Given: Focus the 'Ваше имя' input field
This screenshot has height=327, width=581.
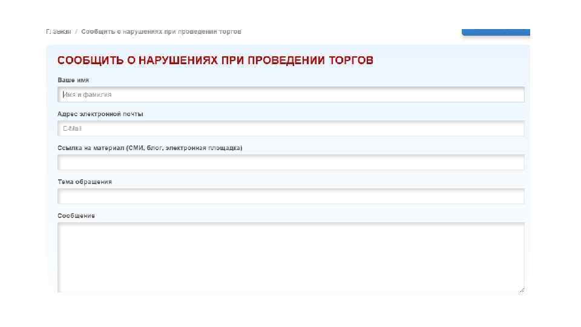Looking at the screenshot, I should point(291,94).
